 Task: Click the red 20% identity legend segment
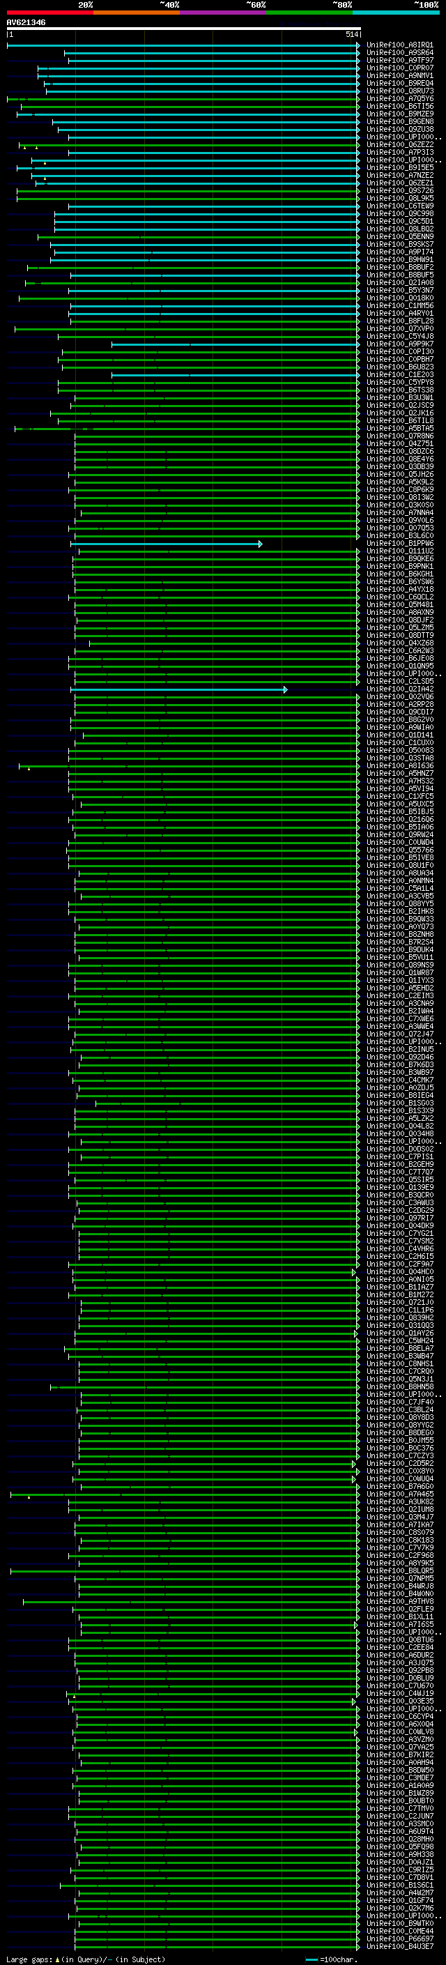coord(49,13)
